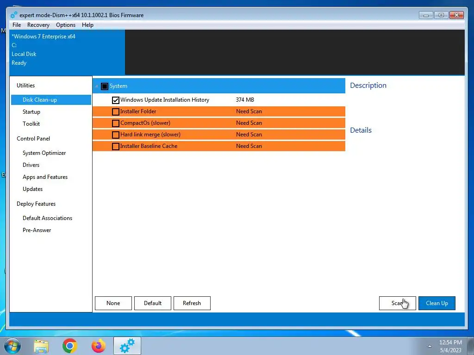Launch Windows Explorer from the taskbar

click(41, 346)
